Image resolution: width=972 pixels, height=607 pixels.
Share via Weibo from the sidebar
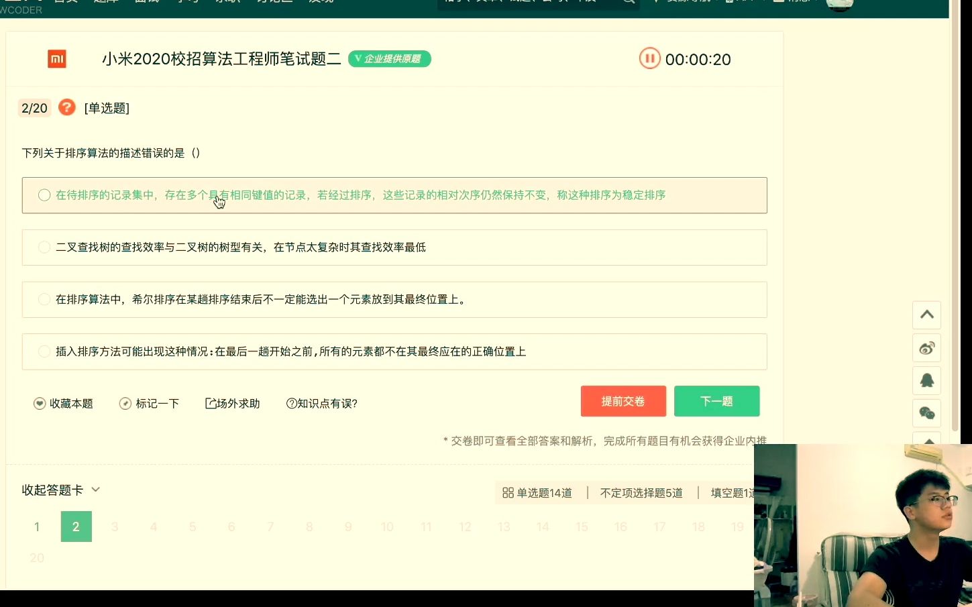(926, 347)
